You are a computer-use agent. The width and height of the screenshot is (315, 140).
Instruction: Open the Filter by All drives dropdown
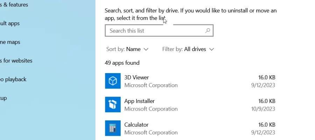pos(188,49)
